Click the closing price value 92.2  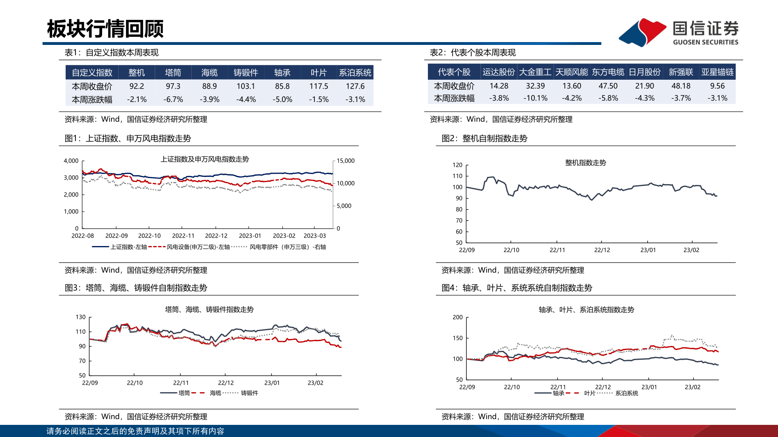pos(137,86)
